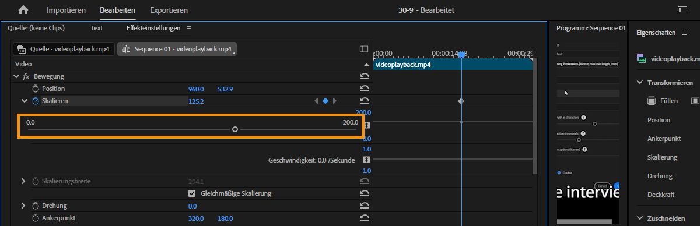
Task: Collapse the Zuschneiden section
Action: tap(640, 218)
